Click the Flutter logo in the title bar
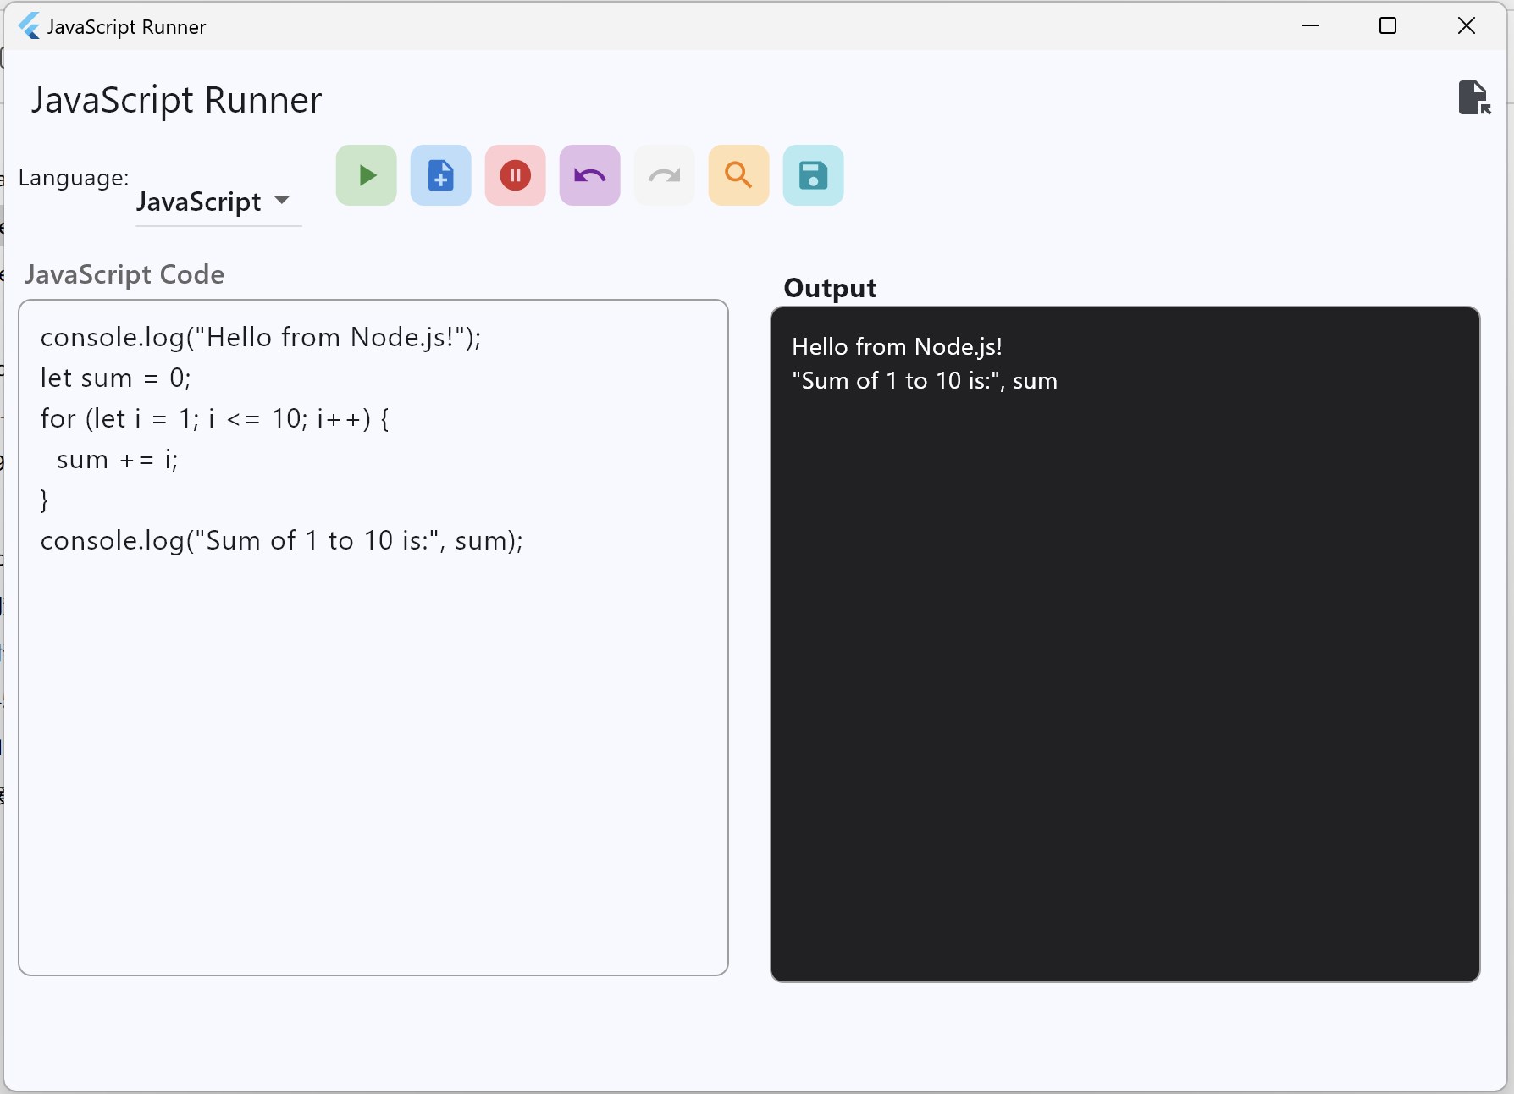Image resolution: width=1514 pixels, height=1094 pixels. coord(29,26)
